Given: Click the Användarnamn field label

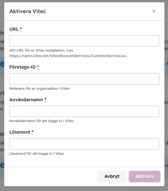Looking at the screenshot, I should (26, 100).
